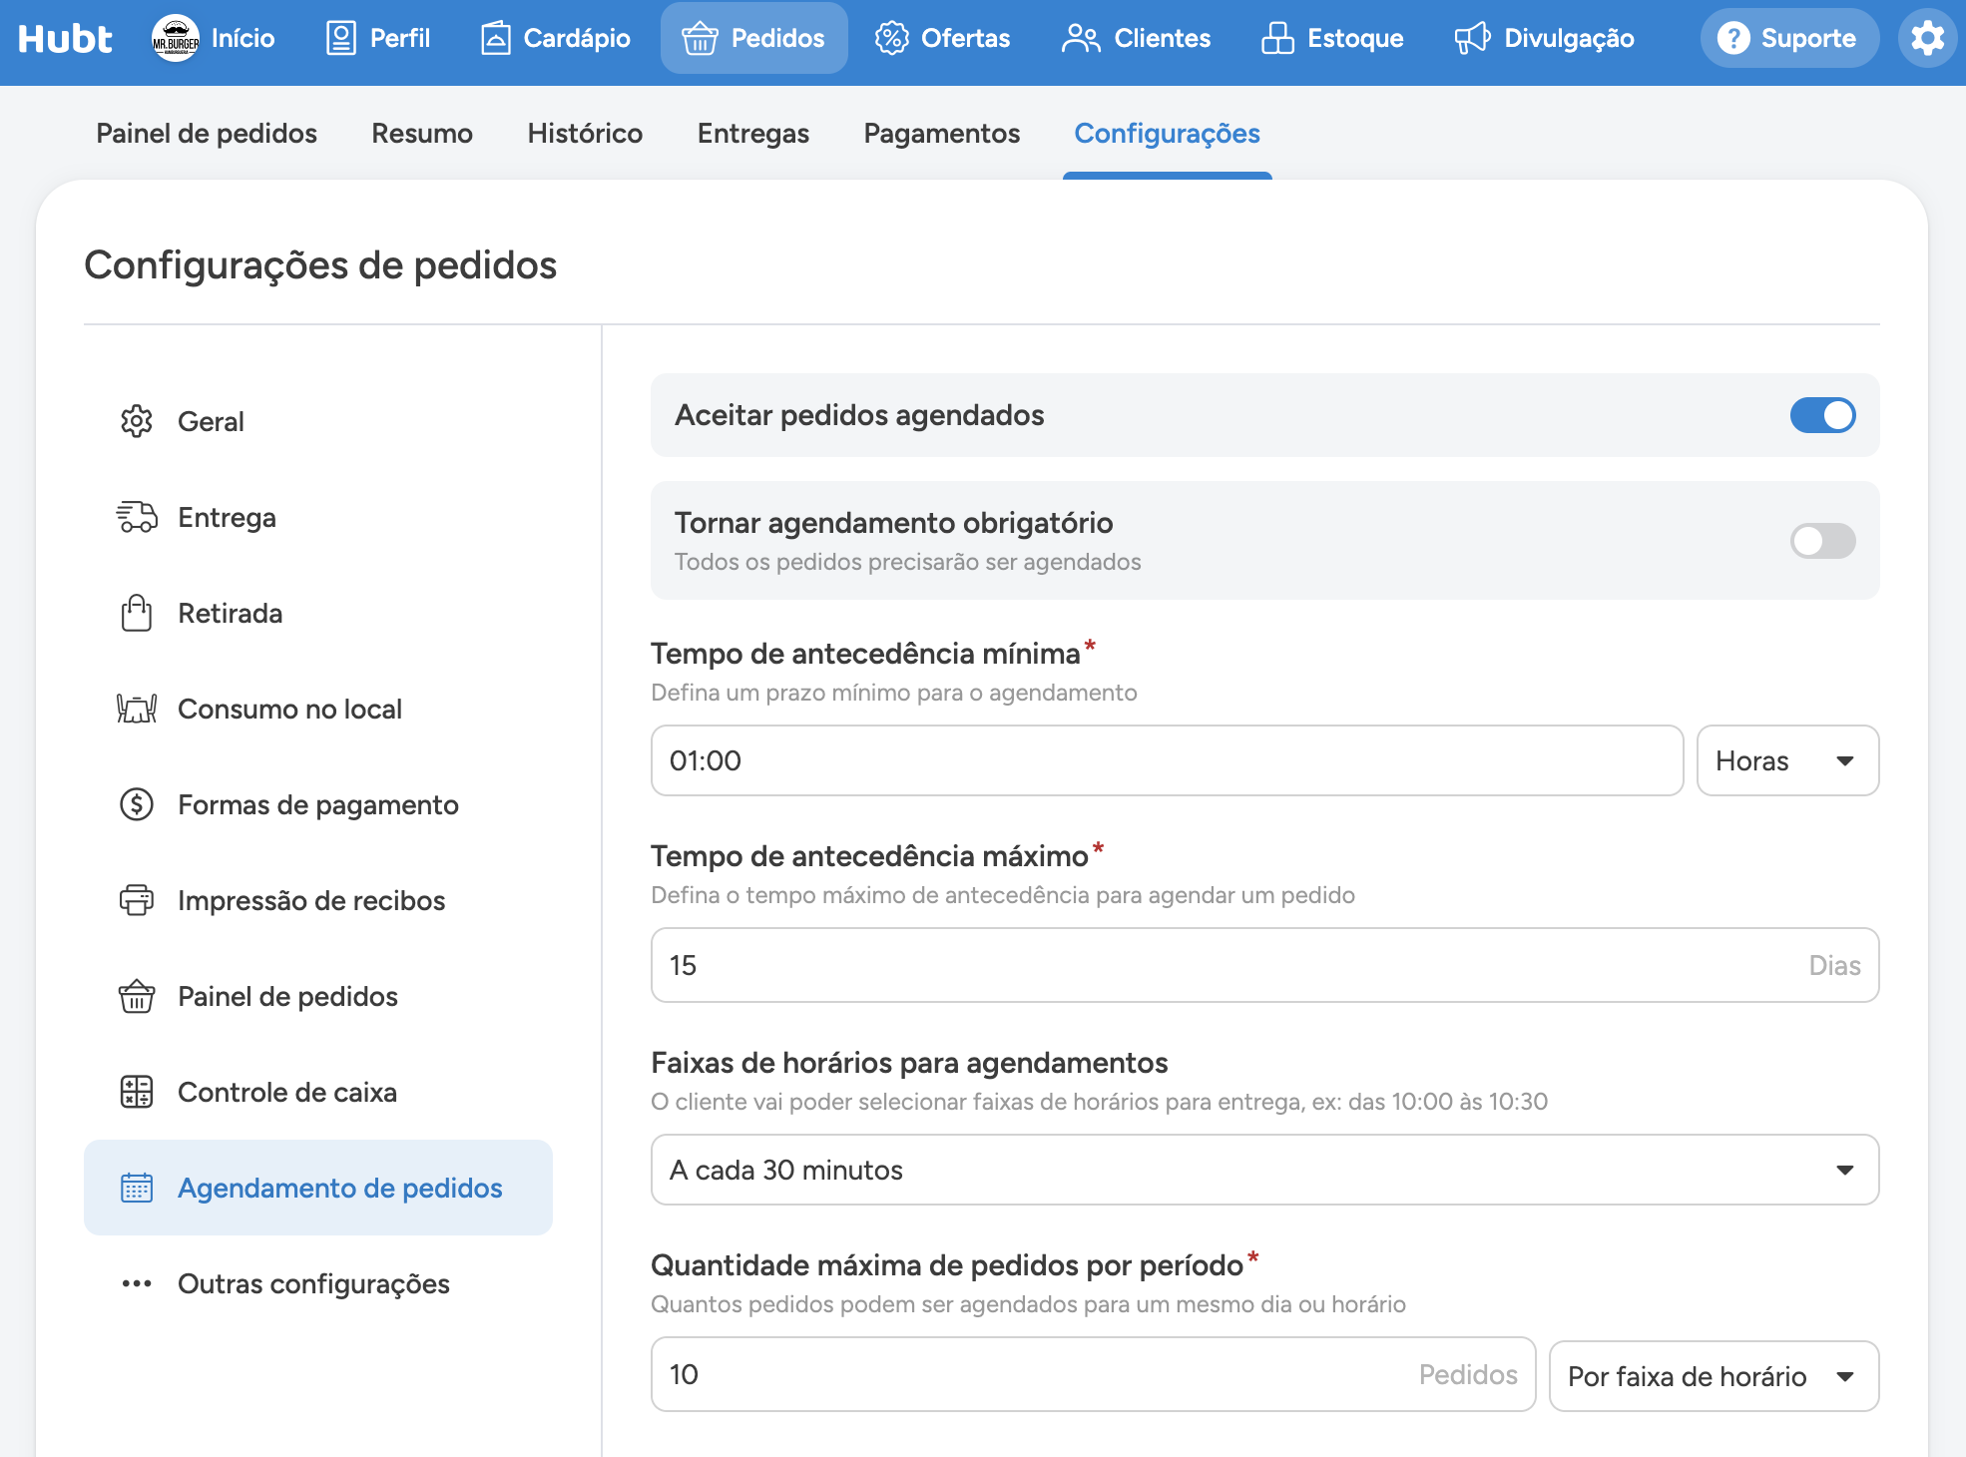Open Consumo no local settings section

[318, 709]
